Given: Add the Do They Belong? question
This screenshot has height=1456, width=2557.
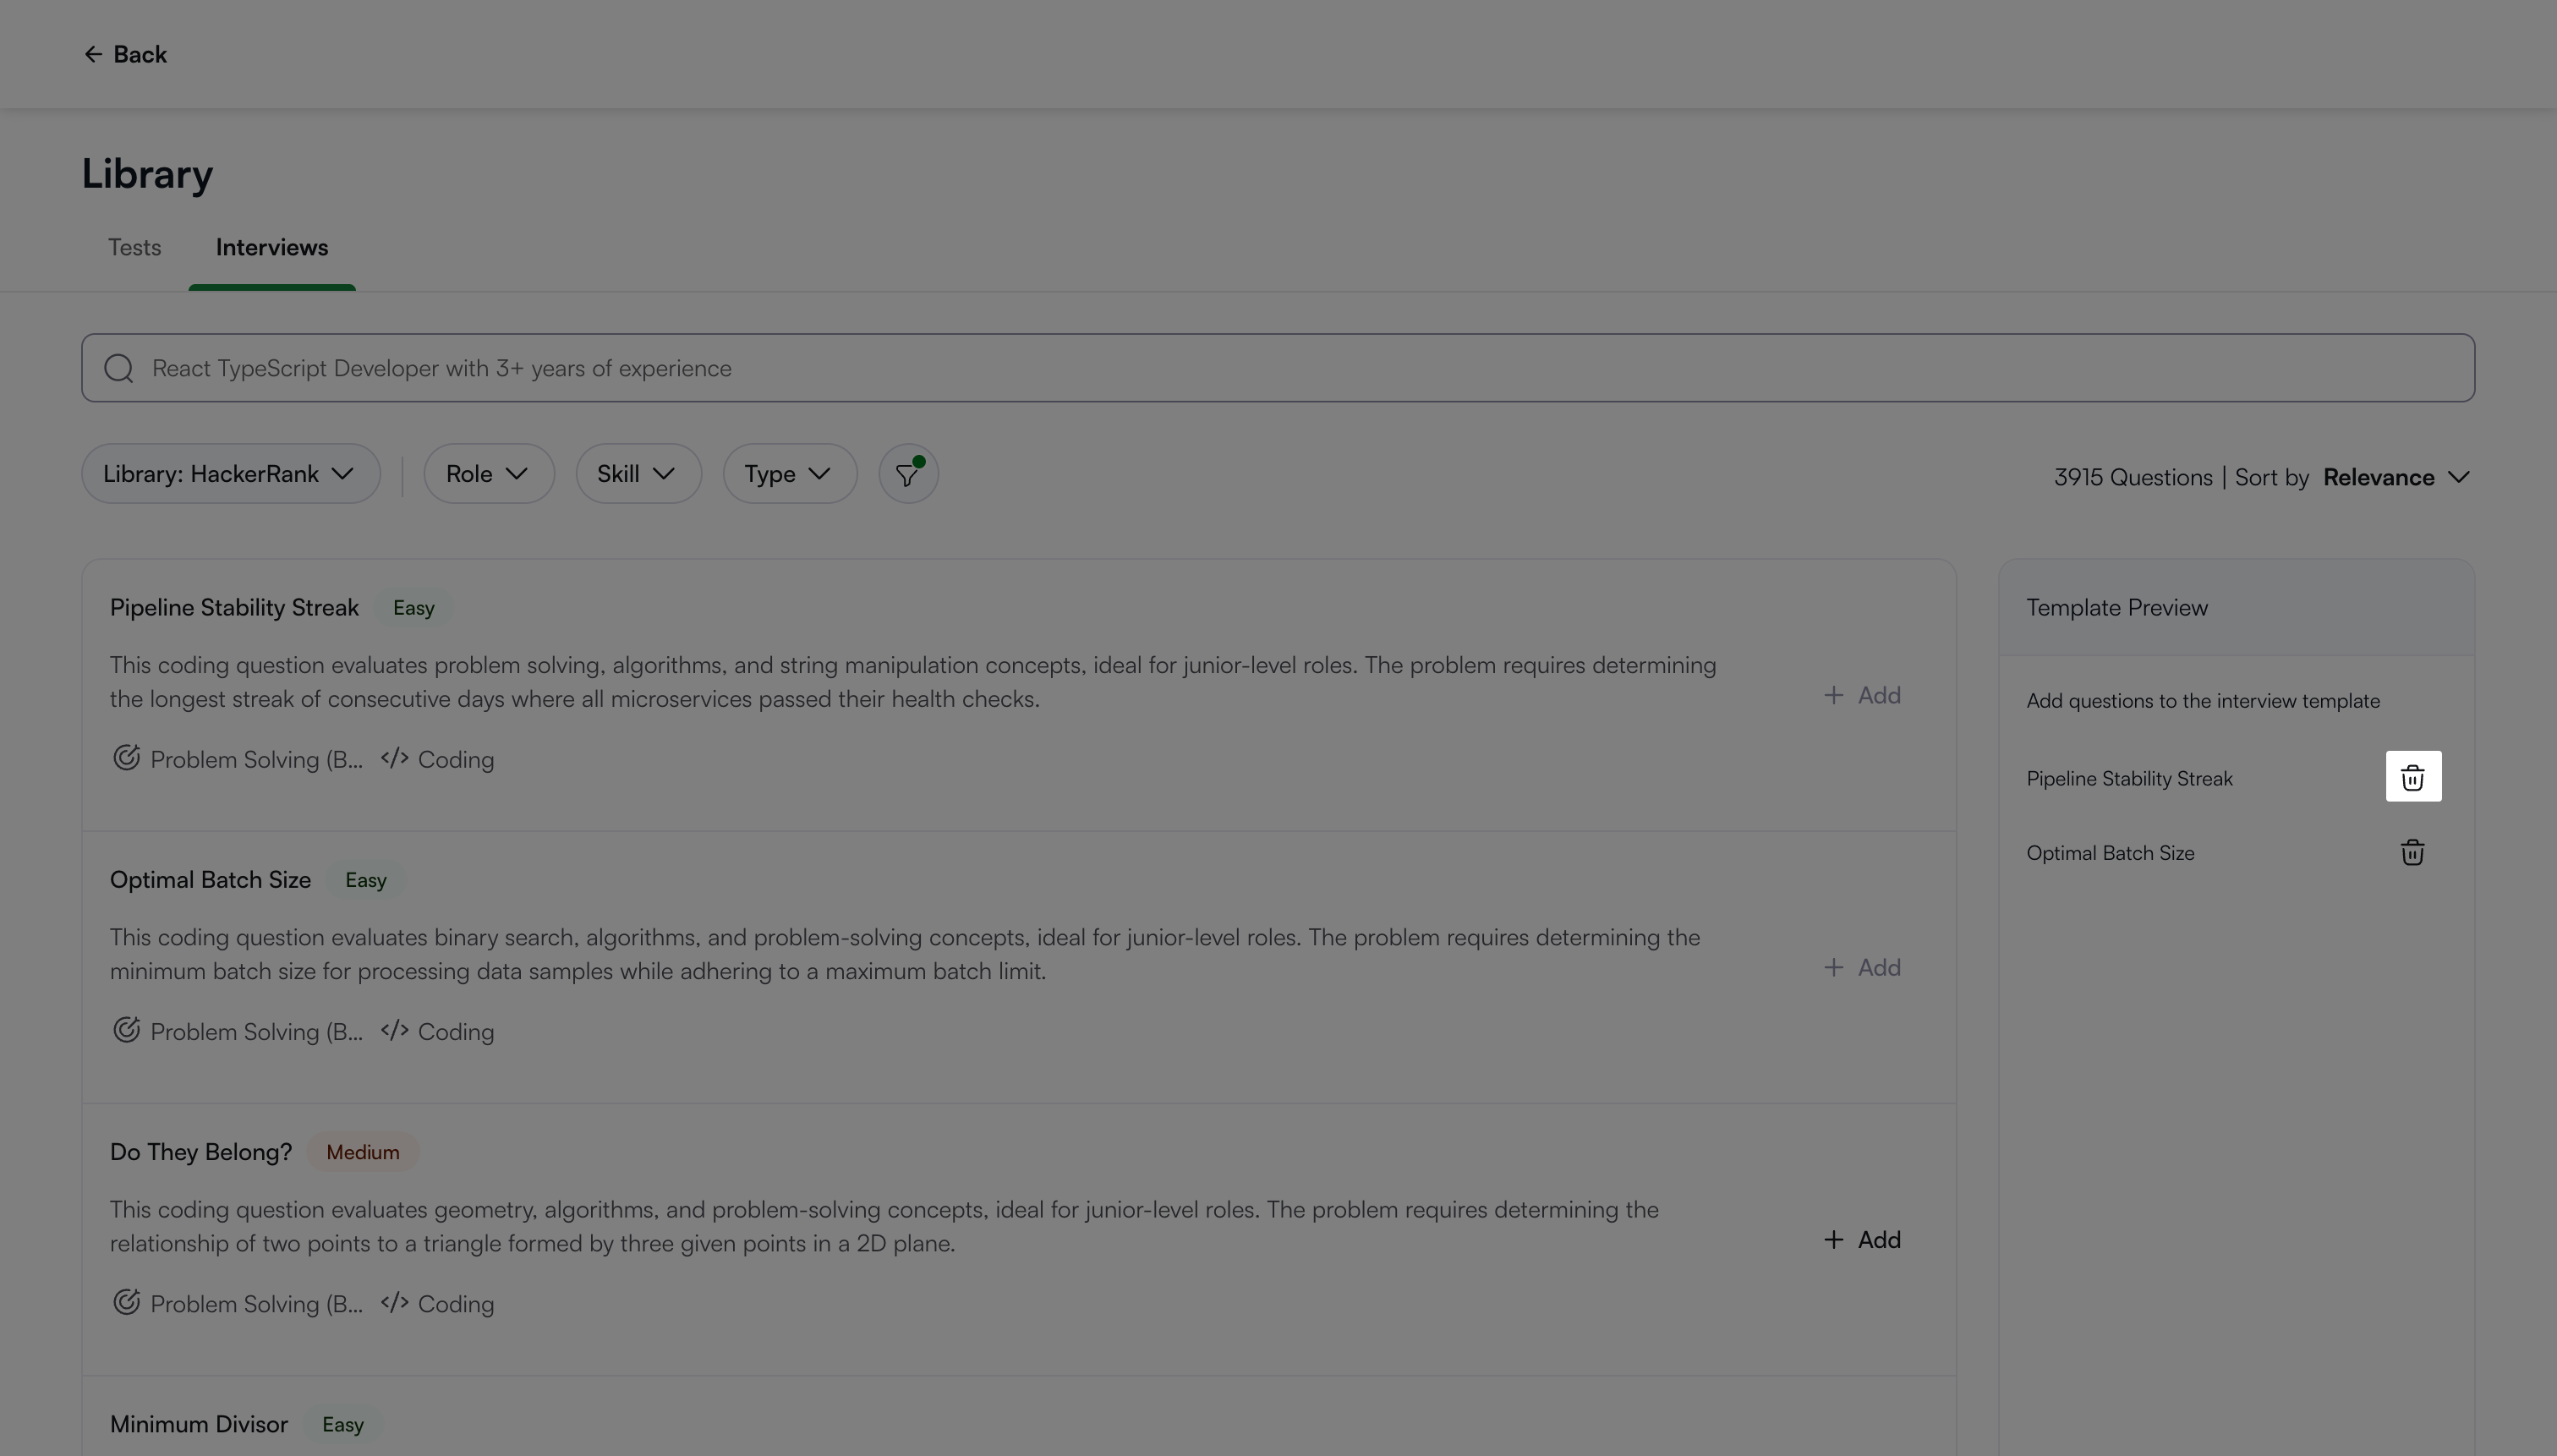Looking at the screenshot, I should [x=1862, y=1239].
